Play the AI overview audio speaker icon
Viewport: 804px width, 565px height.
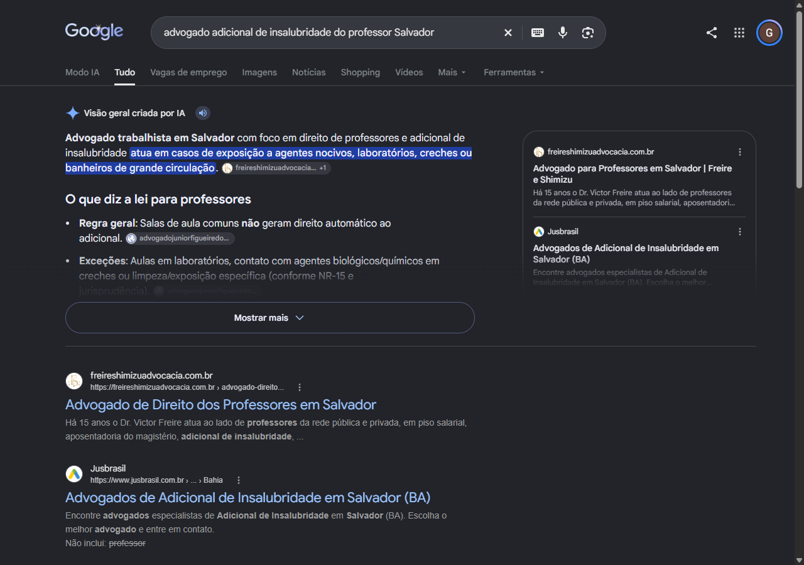[x=202, y=113]
